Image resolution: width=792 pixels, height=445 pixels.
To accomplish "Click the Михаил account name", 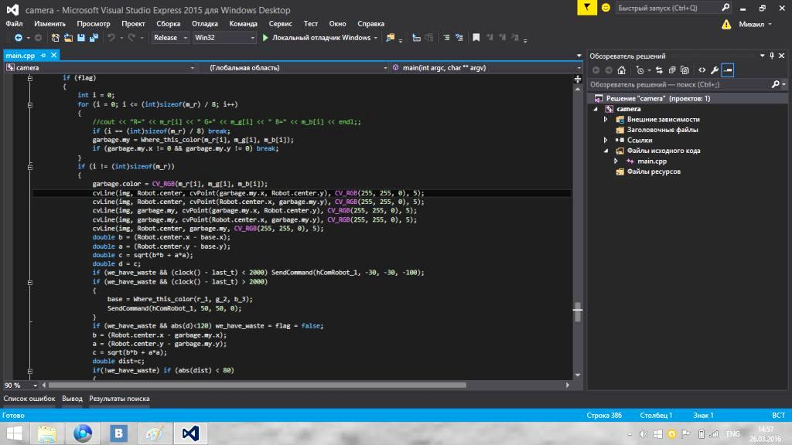I will (x=750, y=24).
